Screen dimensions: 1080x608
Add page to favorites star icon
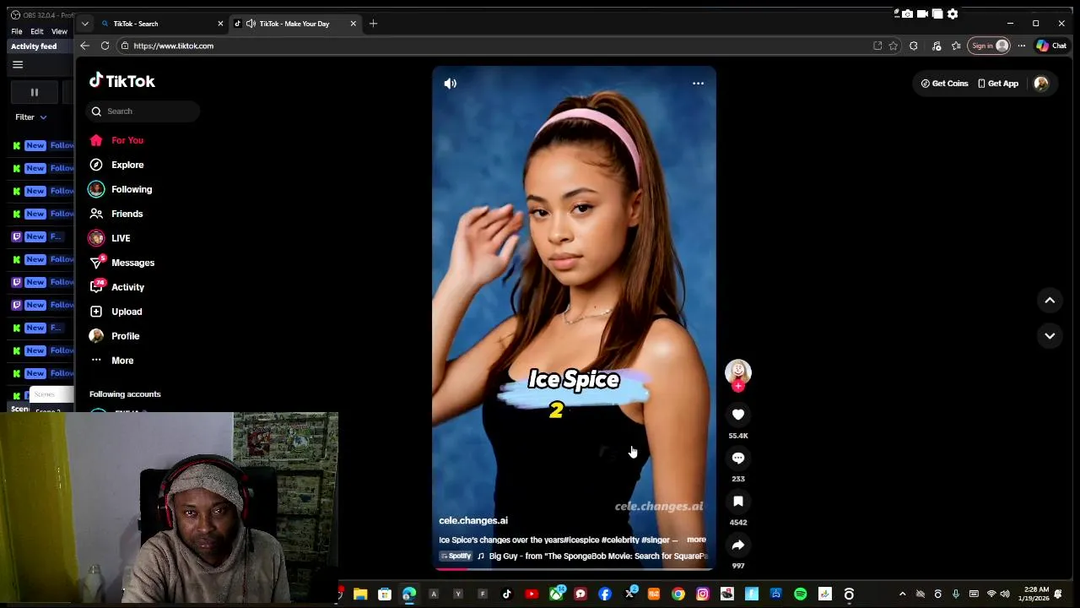click(894, 46)
